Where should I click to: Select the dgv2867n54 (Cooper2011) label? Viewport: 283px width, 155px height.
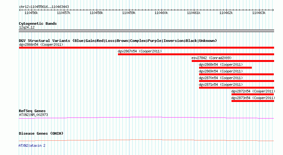click(x=140, y=51)
